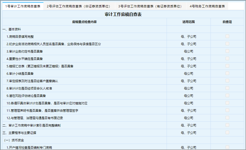Tick the checkbox for 错报汇总表是否具备
246x150 pixels.
click(x=227, y=66)
